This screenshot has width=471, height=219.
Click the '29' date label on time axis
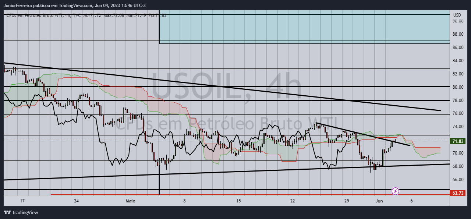pyautogui.click(x=347, y=201)
